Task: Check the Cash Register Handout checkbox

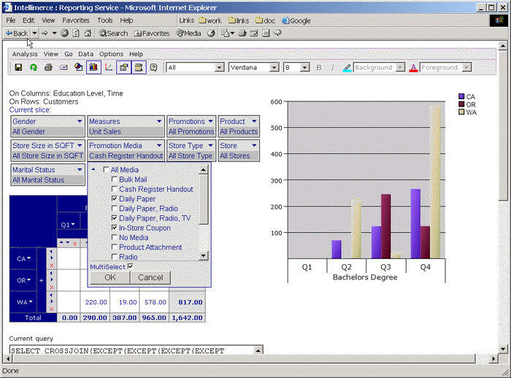Action: click(115, 189)
